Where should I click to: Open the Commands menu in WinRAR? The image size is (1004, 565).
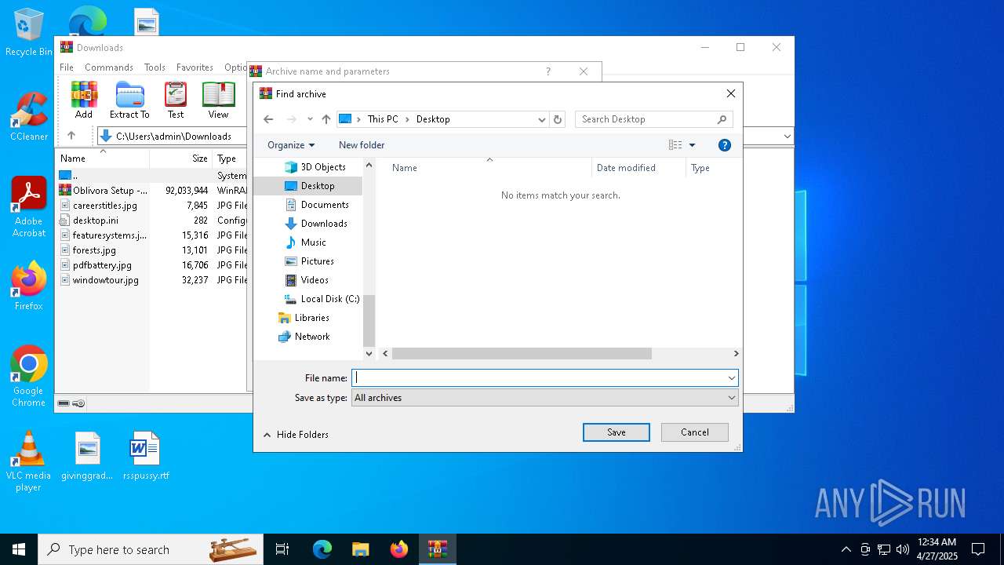coord(109,67)
